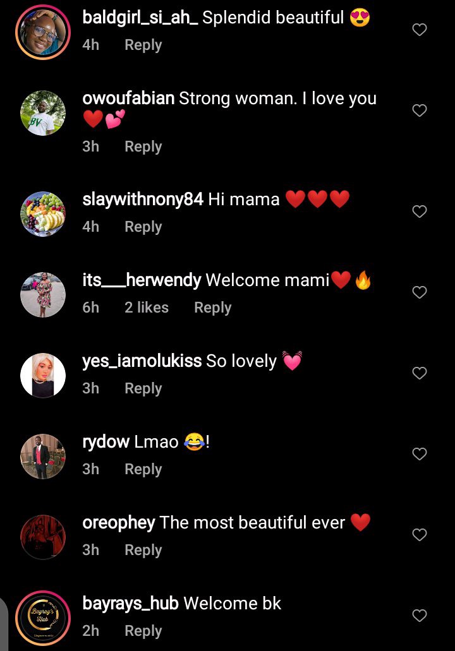
Task: Like bayrays_hub's Welcome bk comment
Action: pyautogui.click(x=419, y=615)
